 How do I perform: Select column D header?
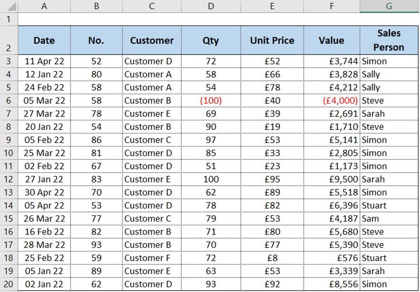point(210,6)
